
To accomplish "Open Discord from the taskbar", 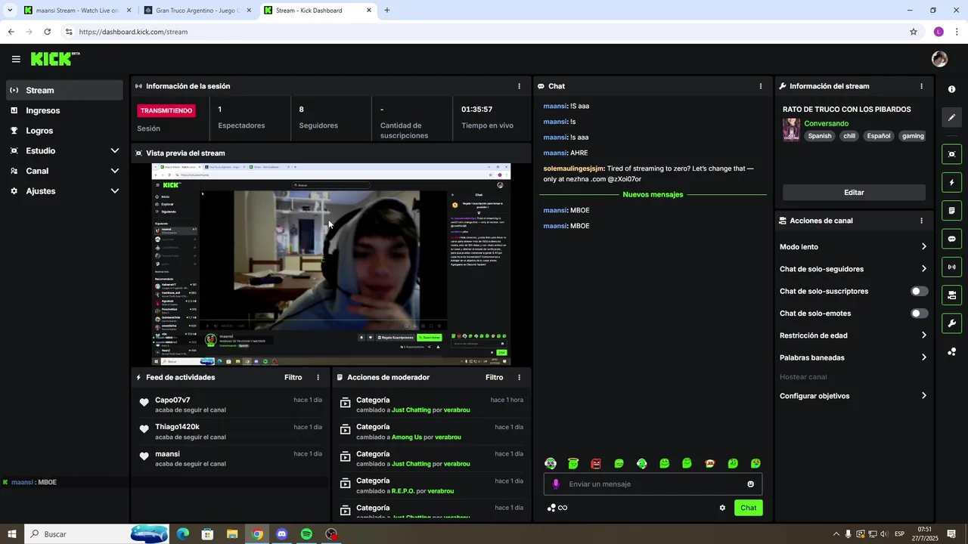I will click(282, 534).
